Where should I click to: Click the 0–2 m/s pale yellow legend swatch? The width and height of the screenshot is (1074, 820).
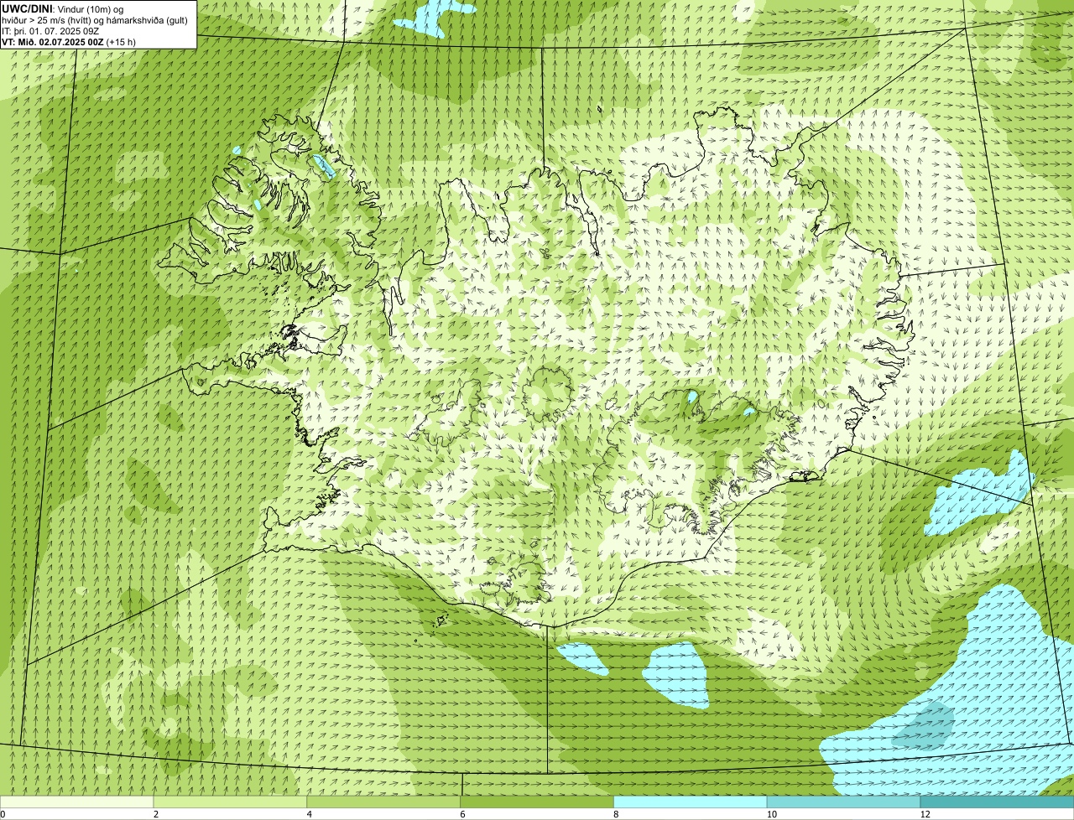tap(77, 802)
